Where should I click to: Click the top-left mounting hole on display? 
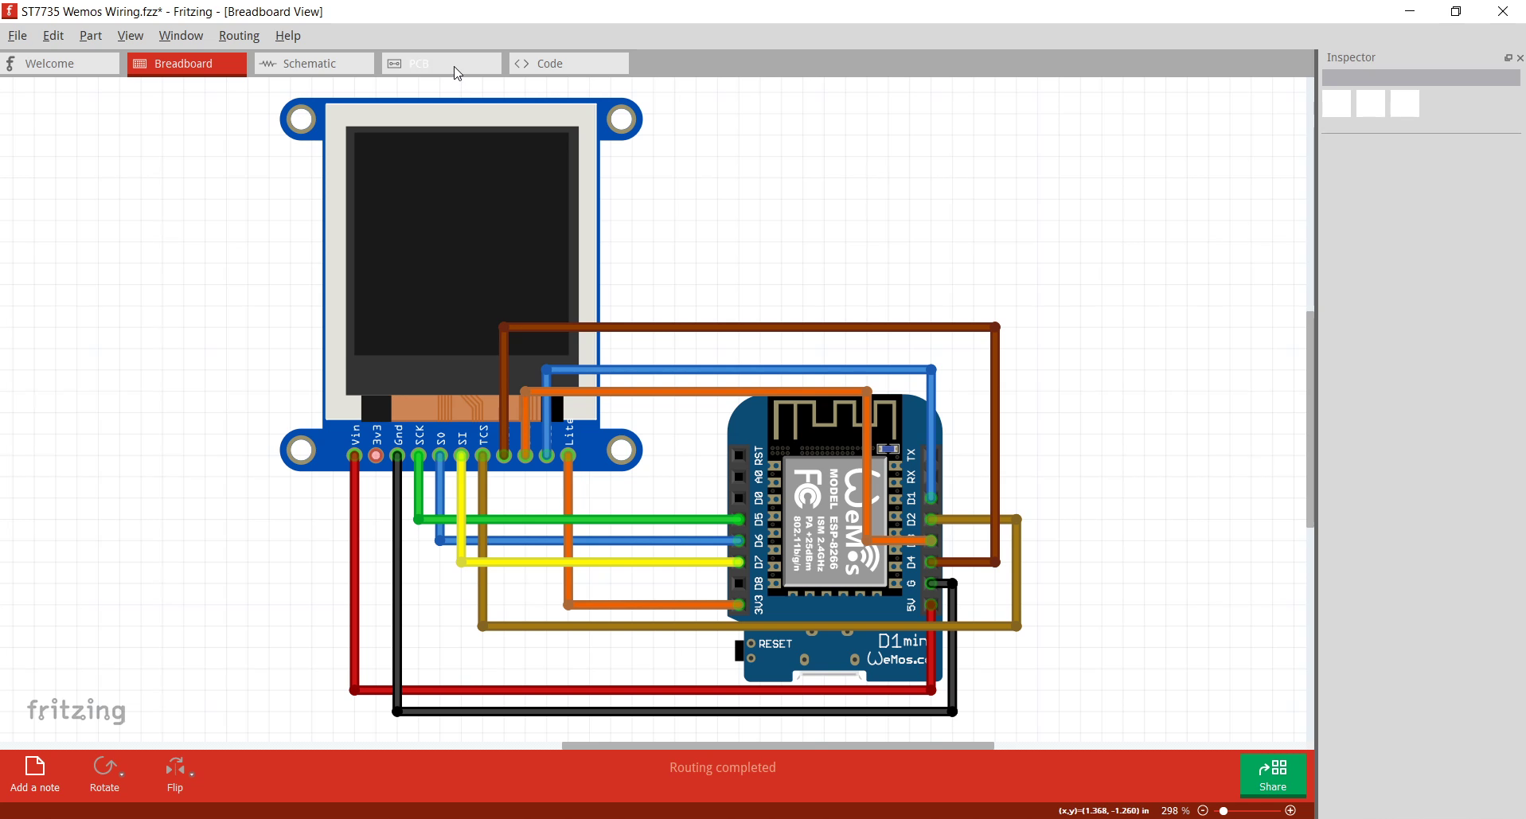tap(301, 119)
